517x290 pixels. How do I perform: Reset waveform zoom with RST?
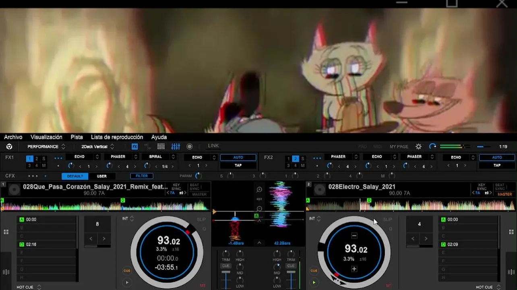[259, 199]
